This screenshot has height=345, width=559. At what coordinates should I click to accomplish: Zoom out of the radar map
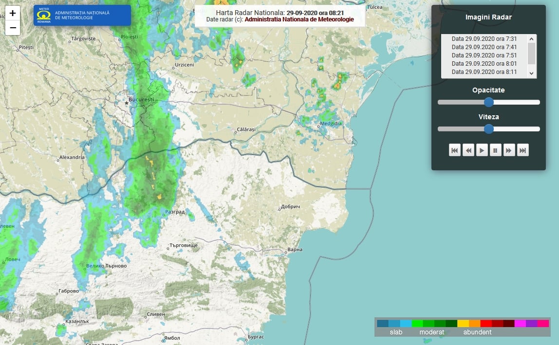[13, 28]
